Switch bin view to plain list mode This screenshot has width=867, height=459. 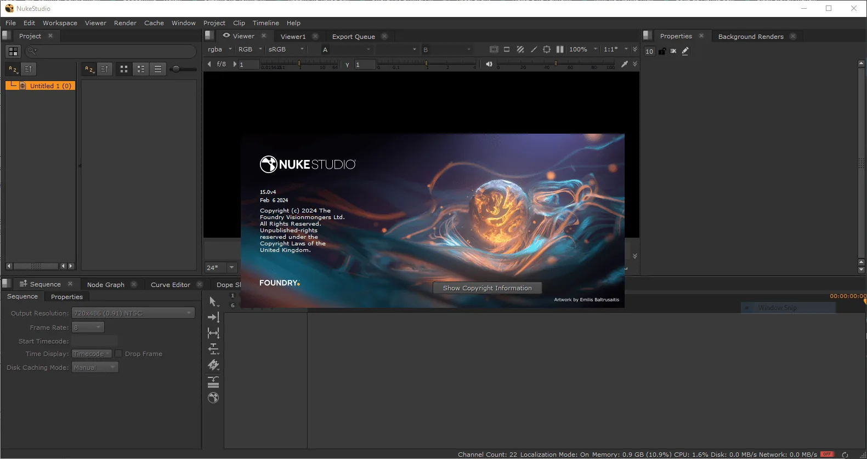click(x=158, y=69)
